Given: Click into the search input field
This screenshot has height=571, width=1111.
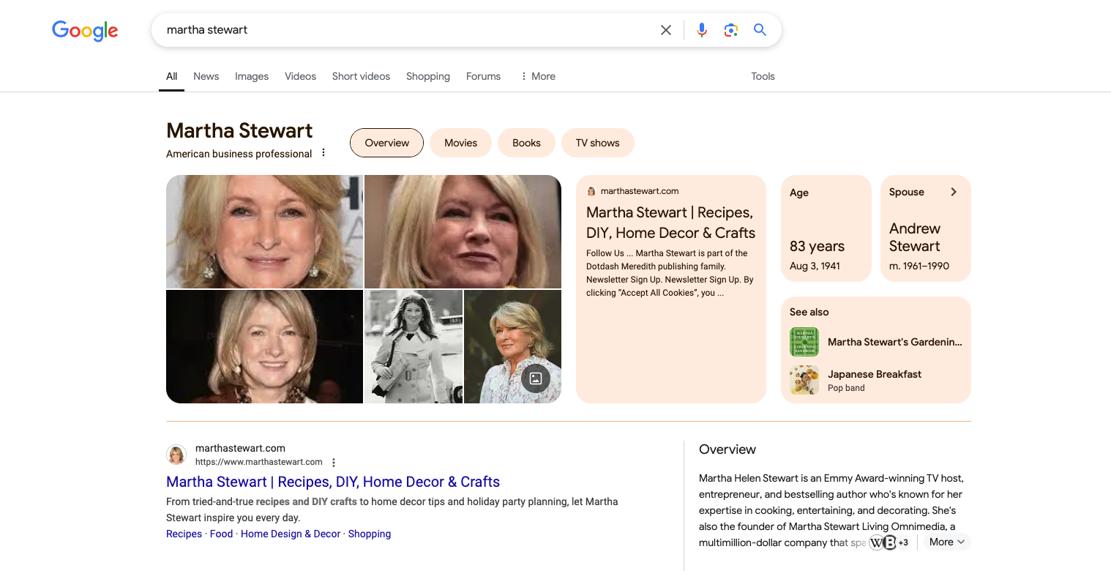Looking at the screenshot, I should pyautogui.click(x=403, y=30).
